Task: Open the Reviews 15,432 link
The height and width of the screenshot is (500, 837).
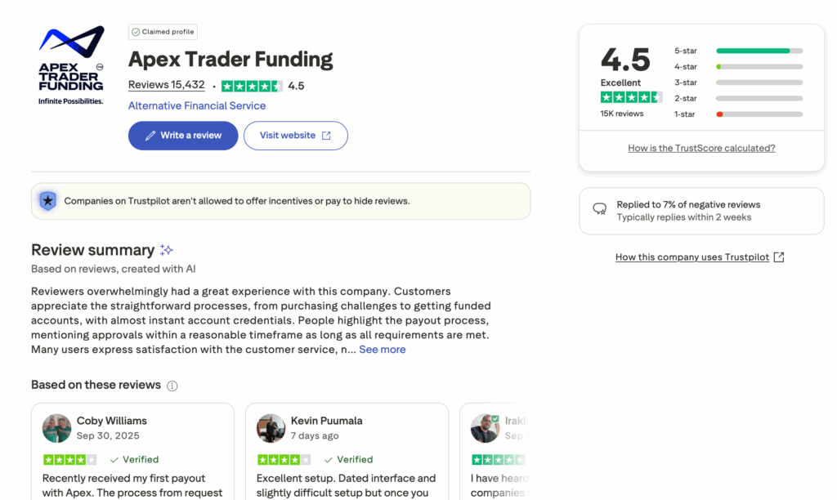Action: click(x=166, y=84)
